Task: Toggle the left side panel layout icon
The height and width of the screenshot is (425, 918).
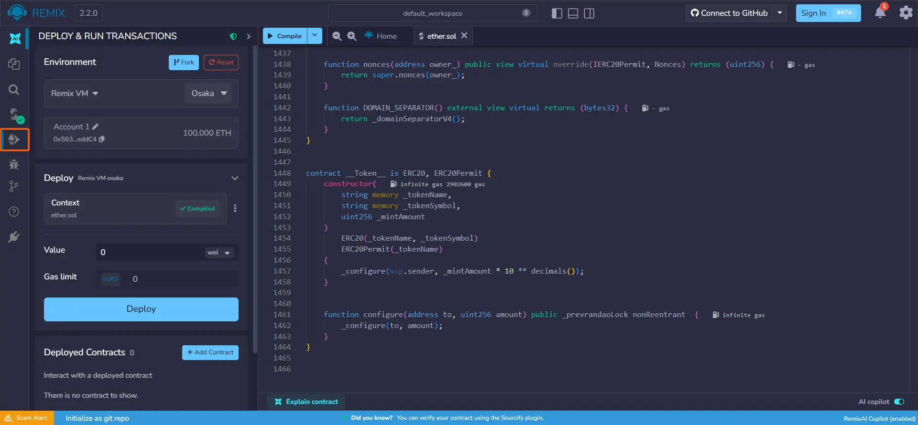Action: click(x=557, y=13)
